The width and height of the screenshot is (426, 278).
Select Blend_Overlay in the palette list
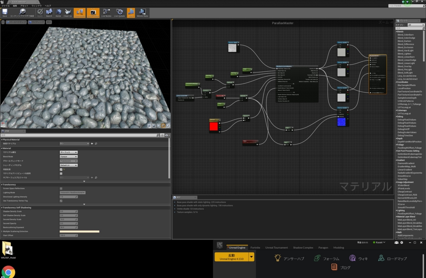coord(404,66)
